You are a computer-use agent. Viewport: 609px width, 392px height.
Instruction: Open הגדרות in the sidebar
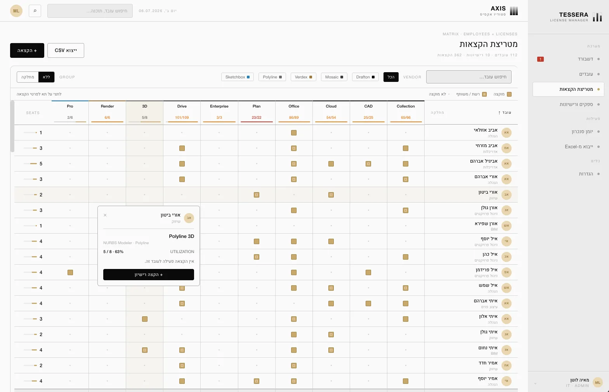click(x=568, y=174)
